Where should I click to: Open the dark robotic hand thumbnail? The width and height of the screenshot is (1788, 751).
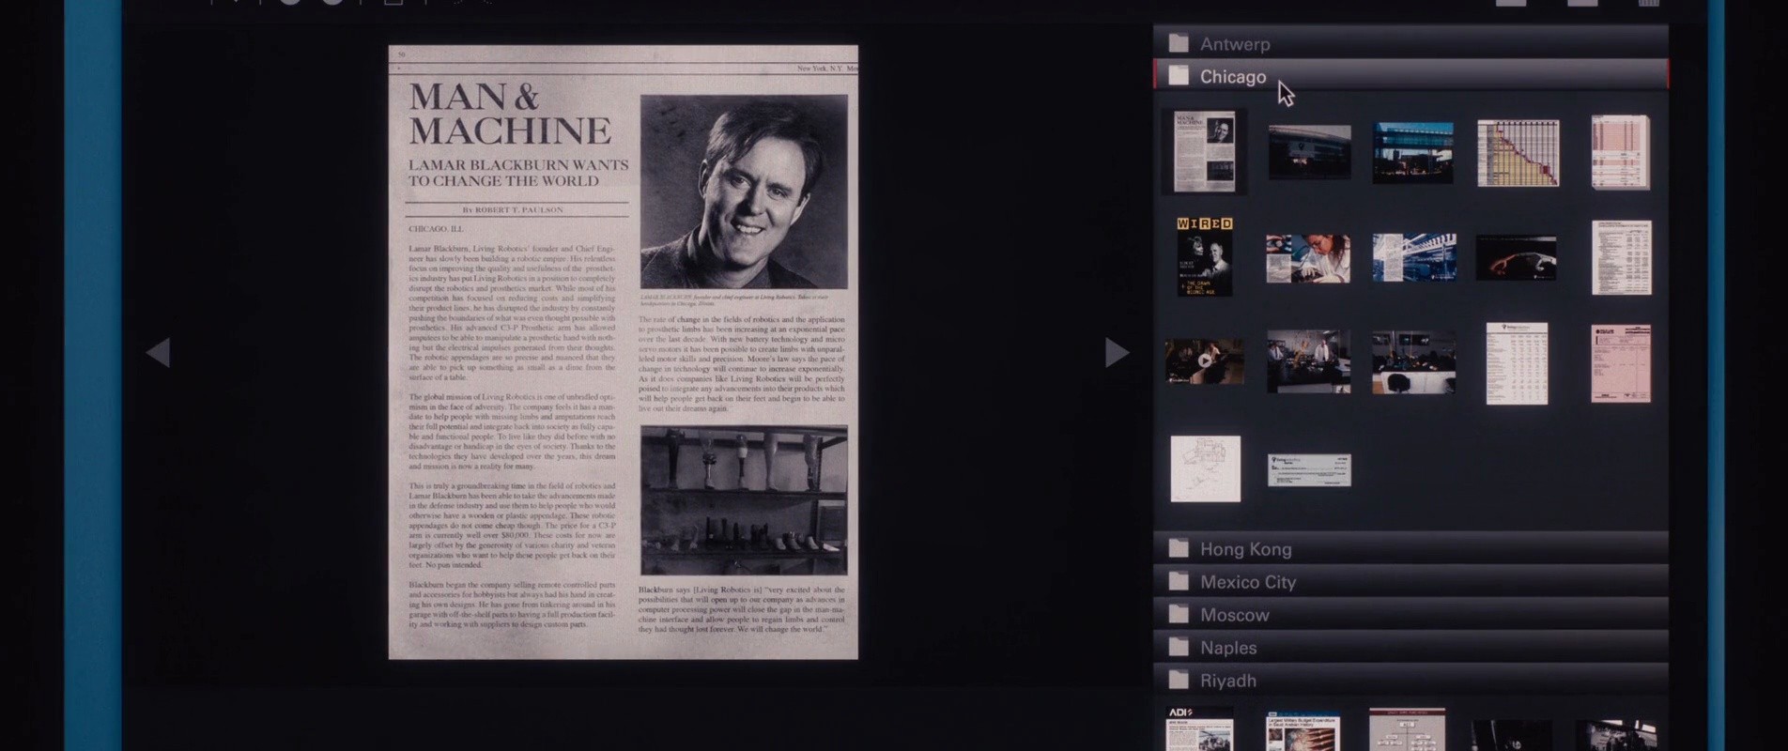click(1516, 257)
